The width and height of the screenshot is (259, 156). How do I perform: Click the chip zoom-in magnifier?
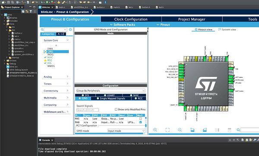coord(155,130)
